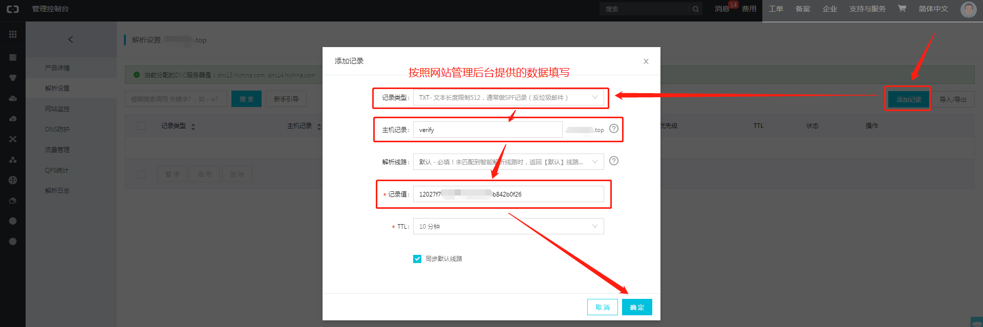The width and height of the screenshot is (983, 327).
Task: Click the help icon beside 主机记录 field
Action: coord(614,128)
